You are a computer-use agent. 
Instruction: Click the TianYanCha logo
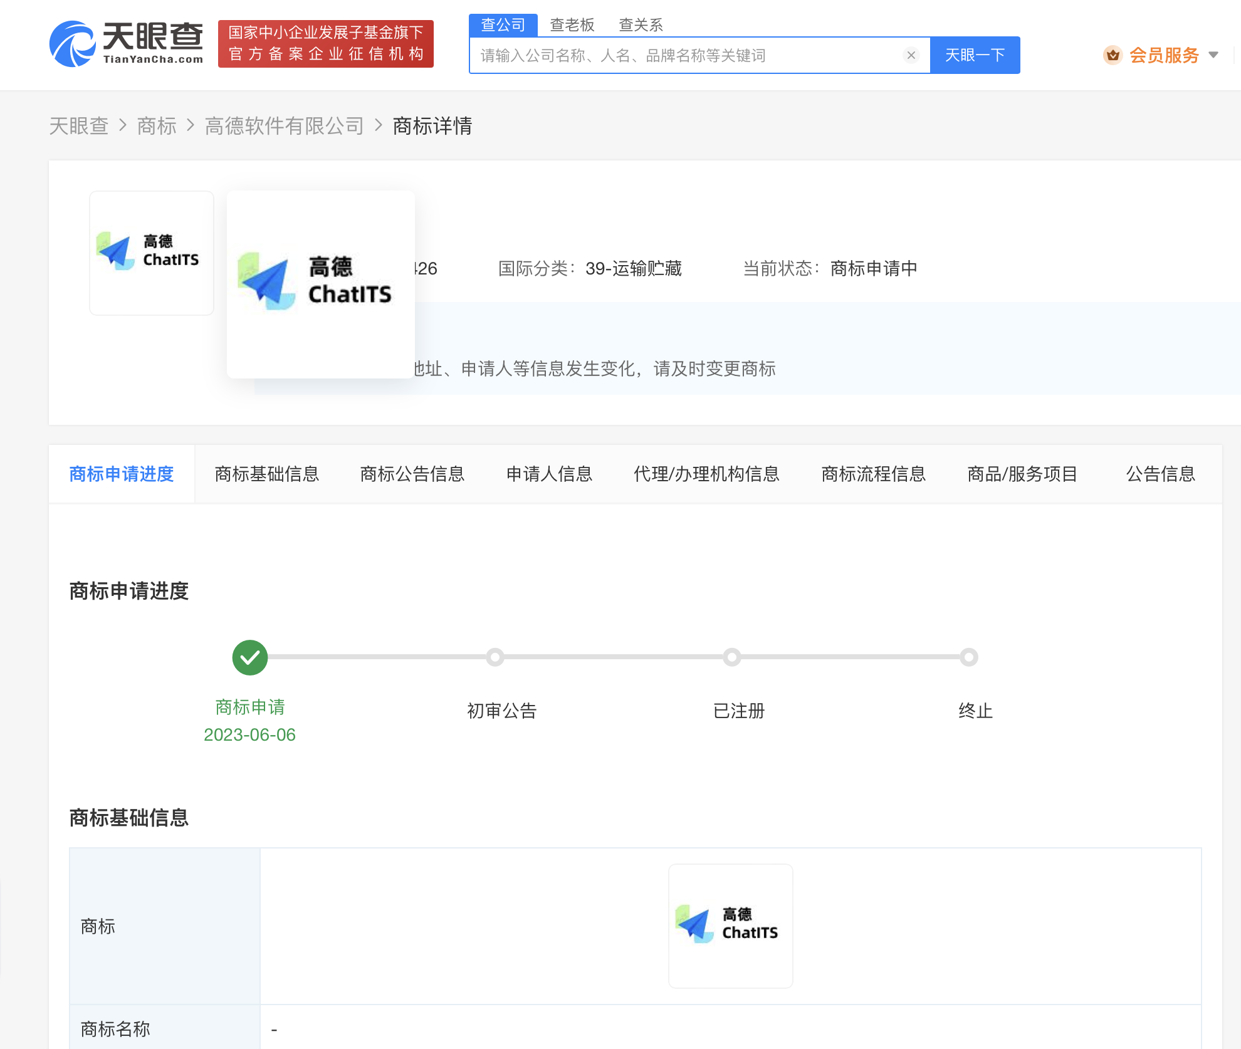[x=127, y=43]
